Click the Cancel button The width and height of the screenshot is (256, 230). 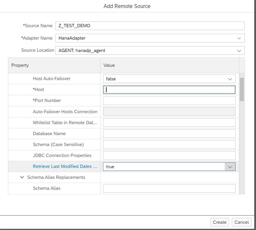tap(242, 222)
